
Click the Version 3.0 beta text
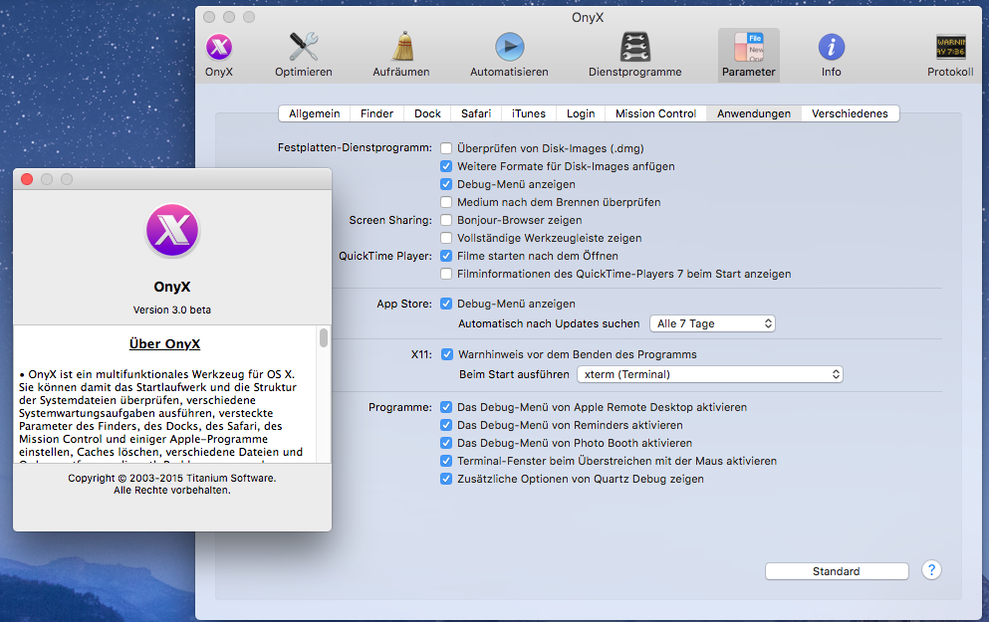(x=172, y=311)
